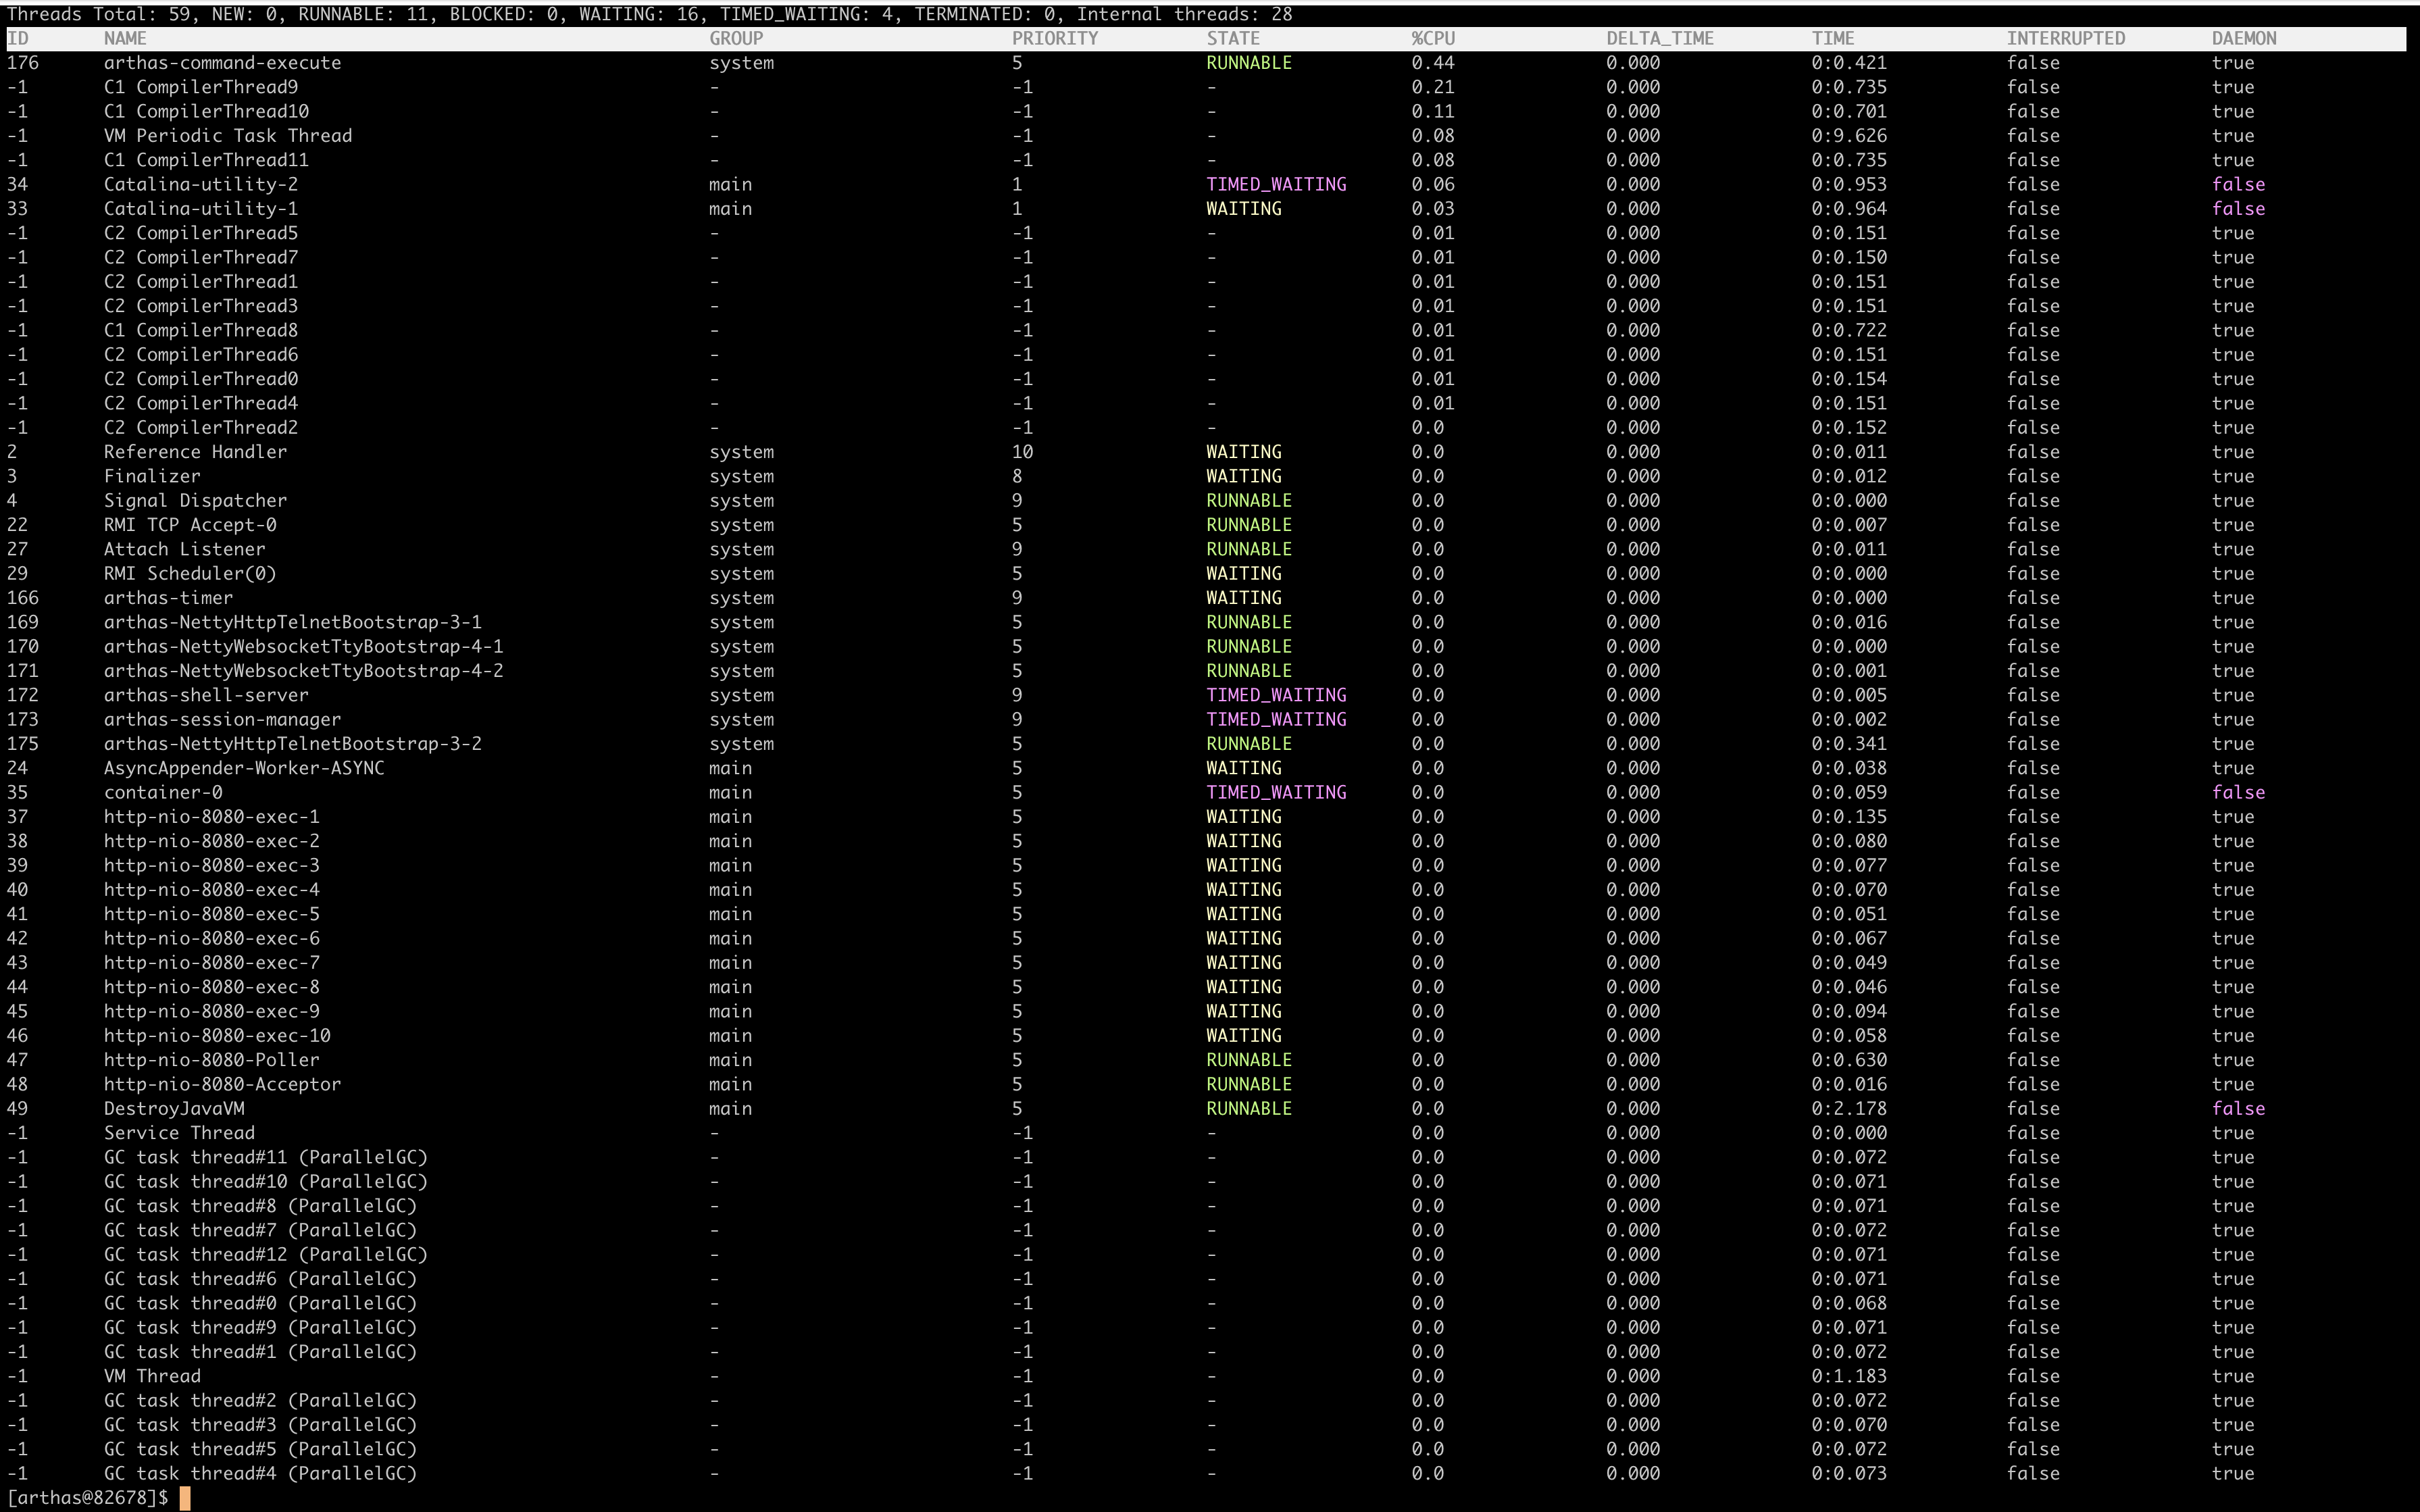The image size is (2420, 1512).
Task: Click the VM Periodic Task Thread entry
Action: tap(227, 136)
